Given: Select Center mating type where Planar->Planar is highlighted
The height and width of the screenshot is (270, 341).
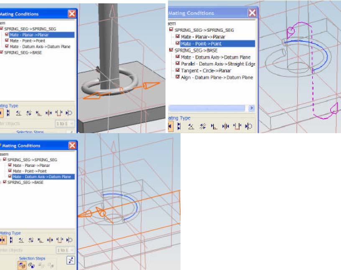Looking at the screenshot, I should coord(50,113).
